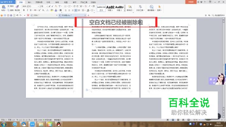Click the Save disk icon
The image size is (226, 127).
pos(5,15)
